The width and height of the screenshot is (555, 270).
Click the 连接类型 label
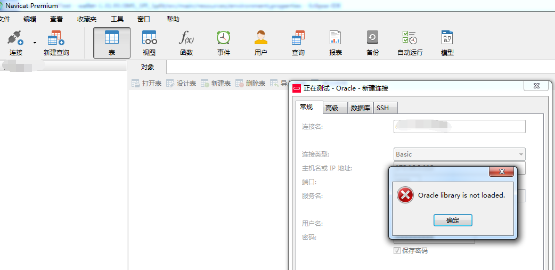click(x=315, y=154)
